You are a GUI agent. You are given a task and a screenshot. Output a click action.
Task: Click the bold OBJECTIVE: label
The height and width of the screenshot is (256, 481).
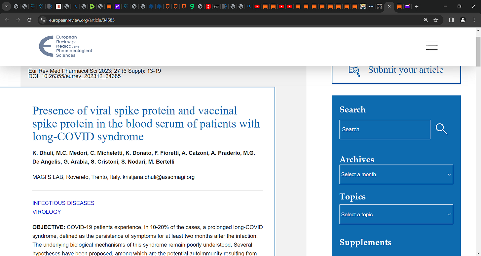(49, 227)
